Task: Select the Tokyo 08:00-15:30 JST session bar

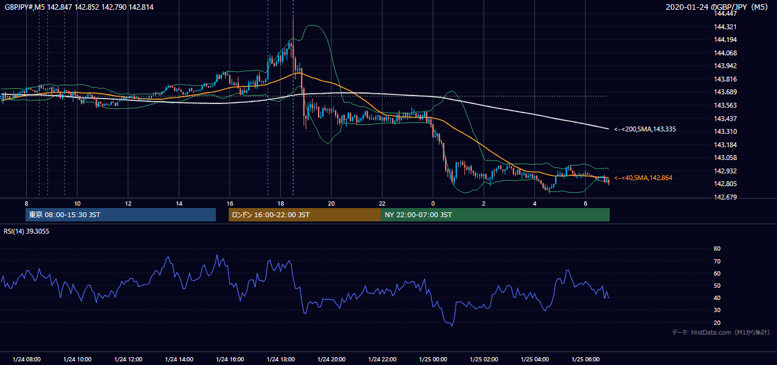Action: (121, 215)
